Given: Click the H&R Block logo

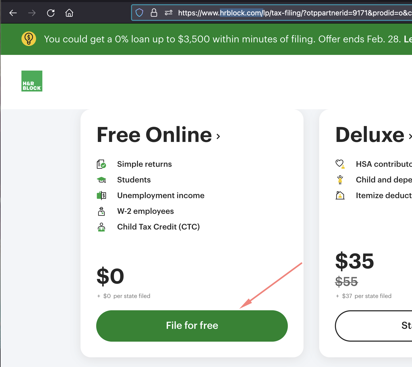Looking at the screenshot, I should pyautogui.click(x=32, y=81).
